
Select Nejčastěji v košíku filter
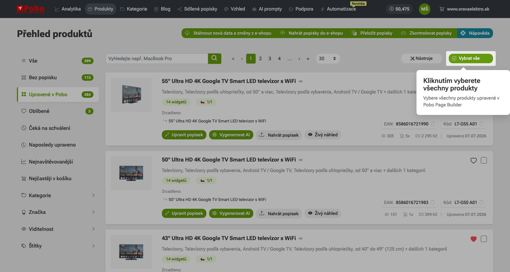(58, 178)
